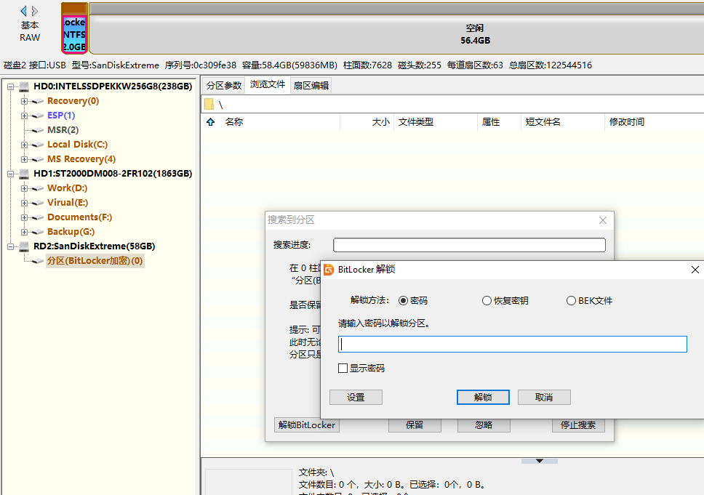Go to previous disk with left arrow
Screen dimensions: 704x495
pyautogui.click(x=23, y=11)
